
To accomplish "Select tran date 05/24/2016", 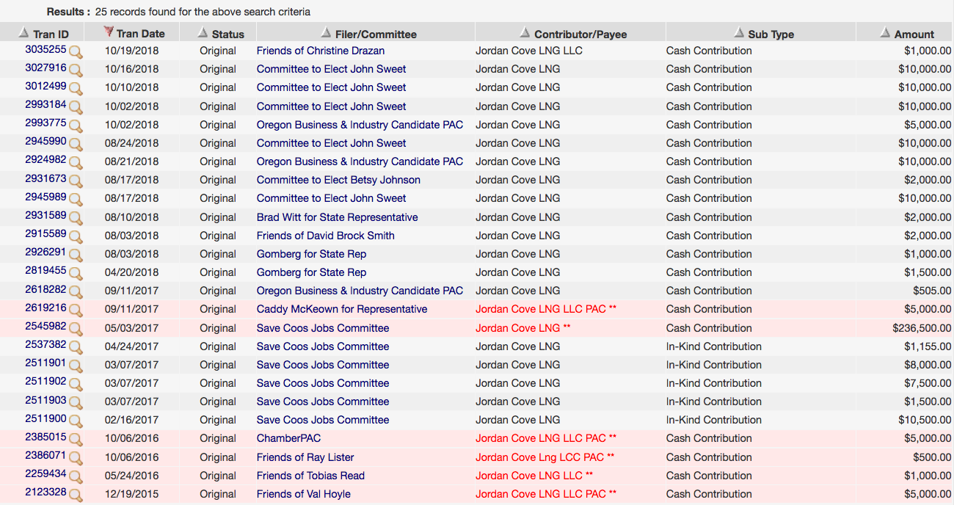I will (x=131, y=476).
